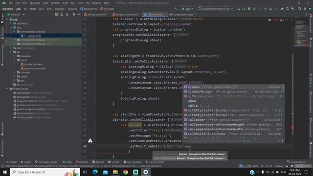Open the Device Manager toolbar icon
Screen dimensions: 313x176
(288, 9)
